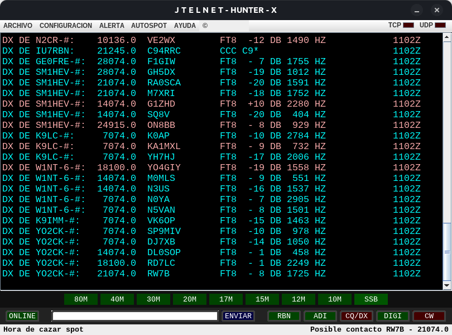Screen dimensions: 452x335
Task: Select the CW mode
Action: [x=429, y=316]
